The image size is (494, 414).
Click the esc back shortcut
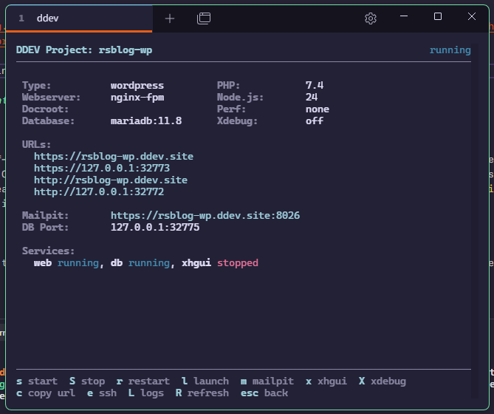[x=264, y=393]
